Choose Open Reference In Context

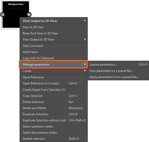[54, 83]
